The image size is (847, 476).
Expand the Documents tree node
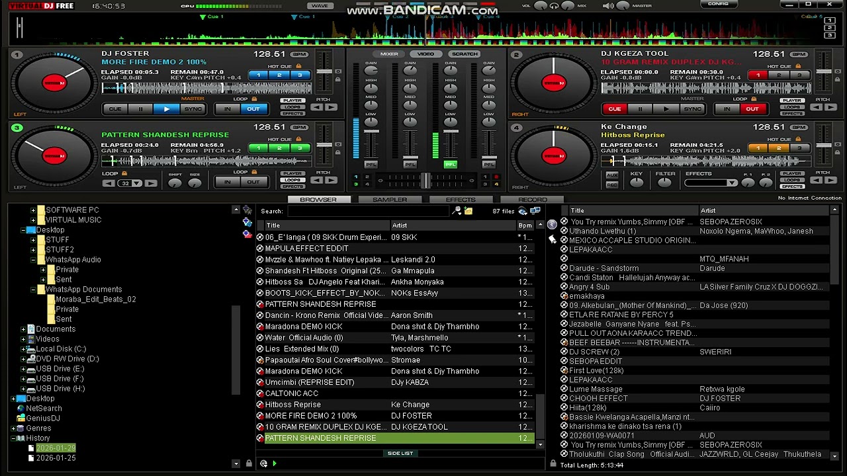click(x=23, y=329)
